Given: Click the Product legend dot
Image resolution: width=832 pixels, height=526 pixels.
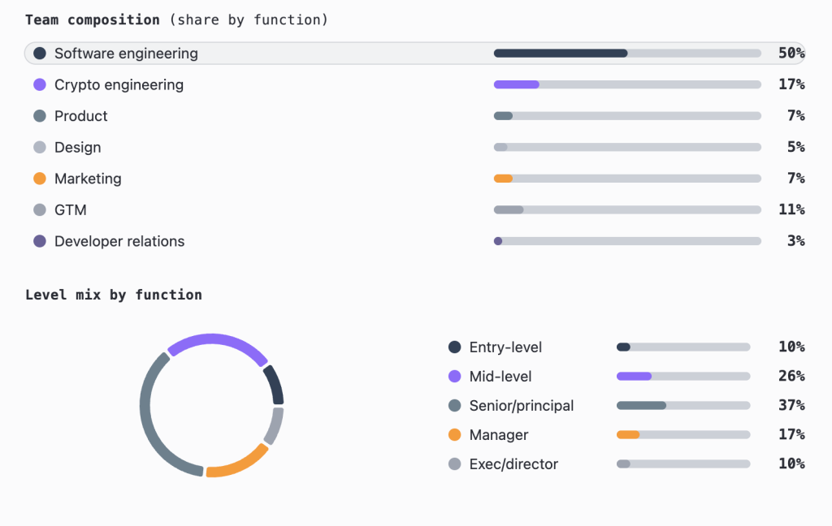Looking at the screenshot, I should point(39,116).
